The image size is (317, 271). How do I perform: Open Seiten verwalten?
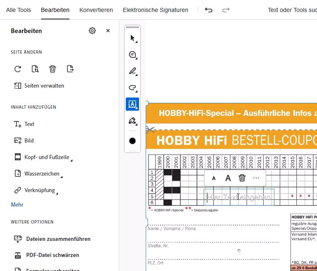[39, 86]
